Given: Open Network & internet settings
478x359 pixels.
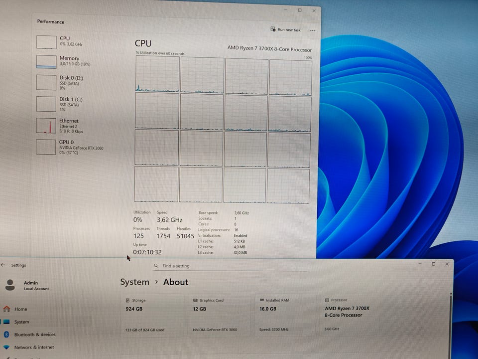Looking at the screenshot, I should [34, 348].
